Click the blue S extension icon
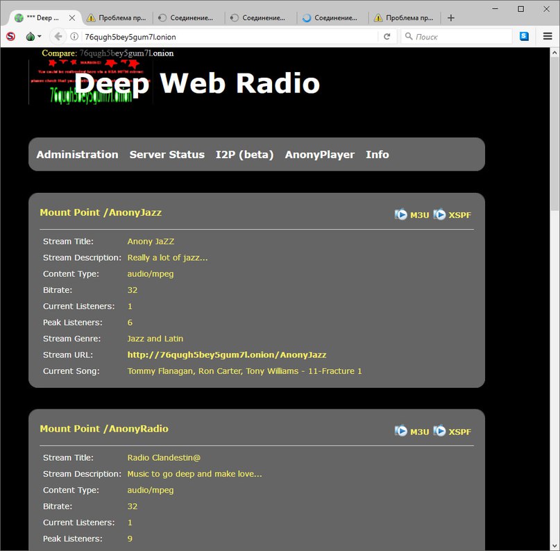 [x=525, y=37]
